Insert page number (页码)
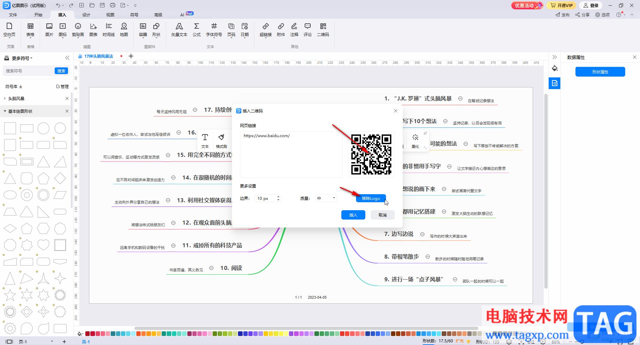The image size is (640, 345). (x=231, y=30)
